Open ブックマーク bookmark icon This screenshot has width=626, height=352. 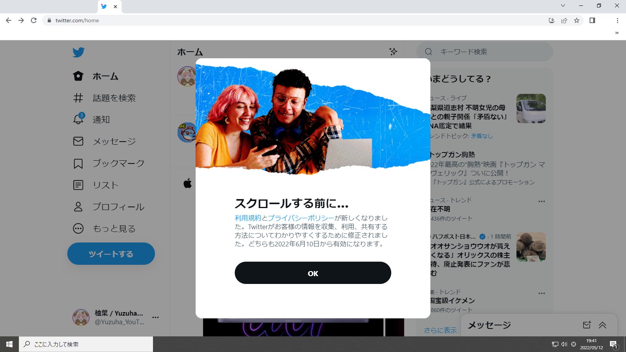pos(78,163)
